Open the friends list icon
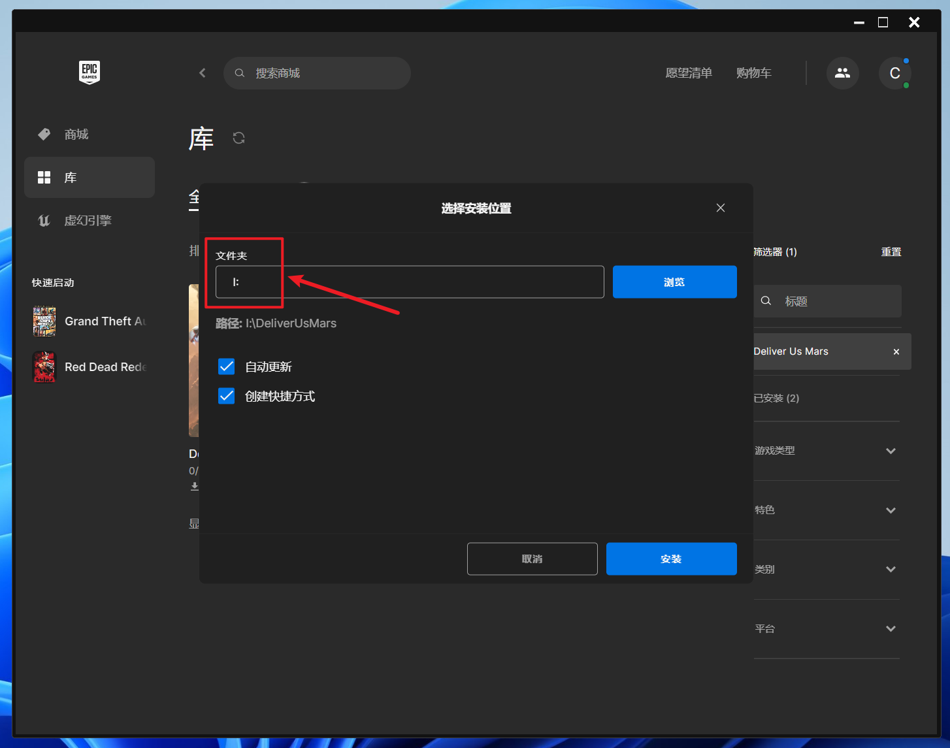 pos(843,73)
